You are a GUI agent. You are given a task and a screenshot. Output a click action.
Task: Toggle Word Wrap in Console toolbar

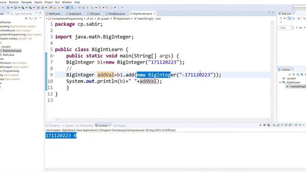point(282,125)
